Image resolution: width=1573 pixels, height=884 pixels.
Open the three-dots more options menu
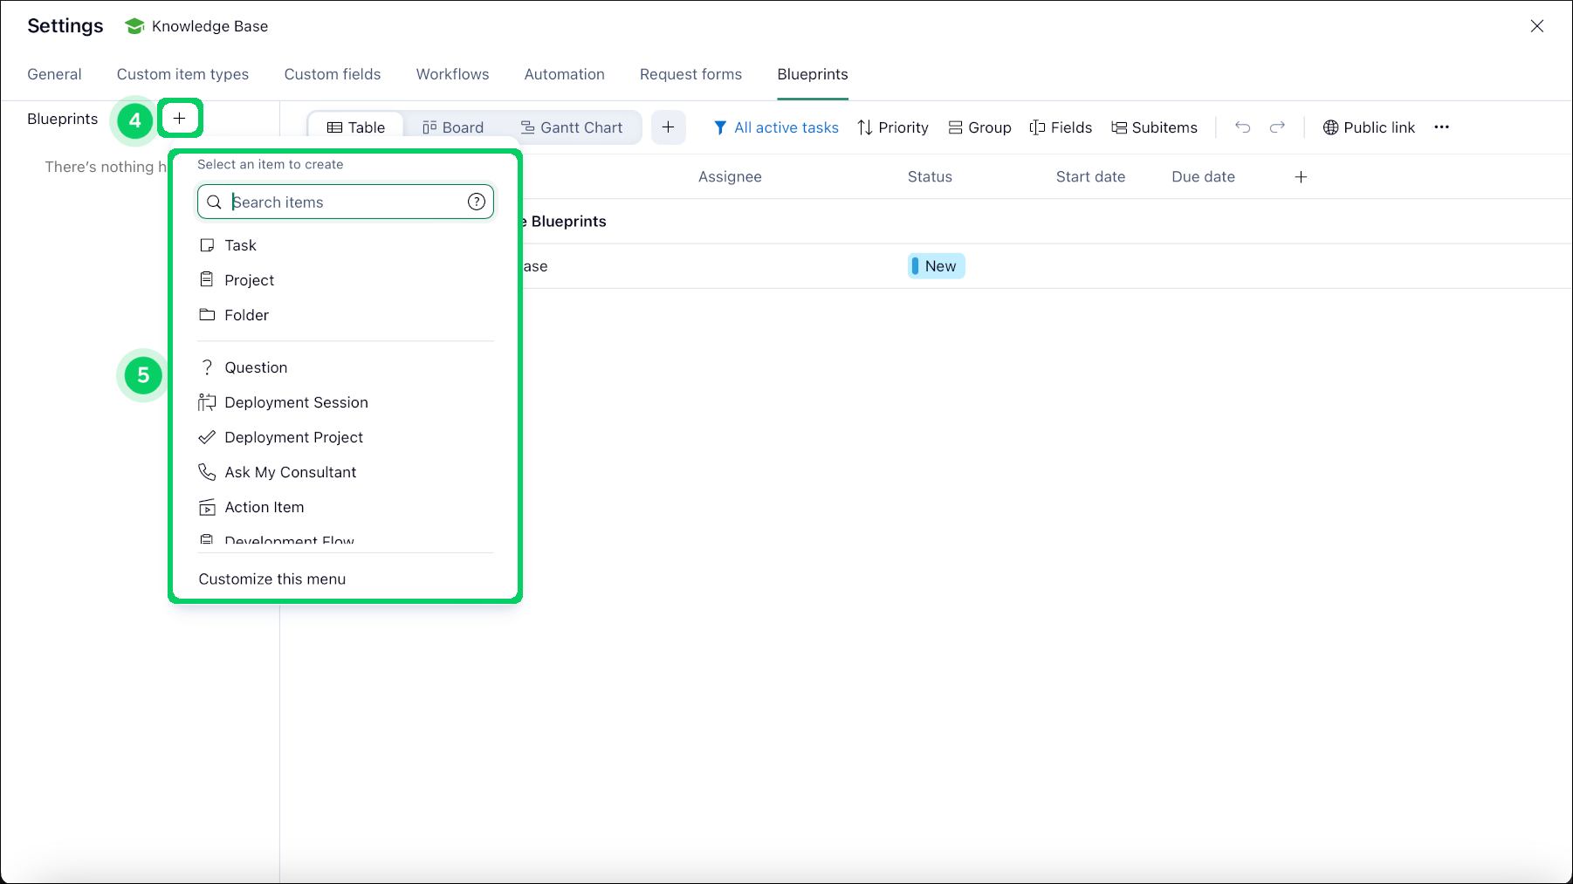point(1441,127)
